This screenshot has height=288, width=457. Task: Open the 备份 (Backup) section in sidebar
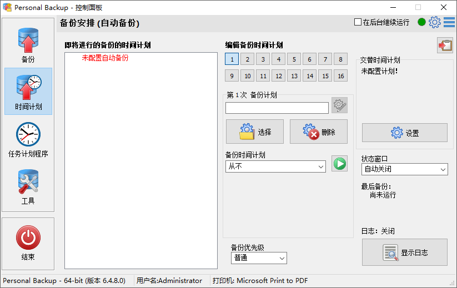(x=28, y=45)
